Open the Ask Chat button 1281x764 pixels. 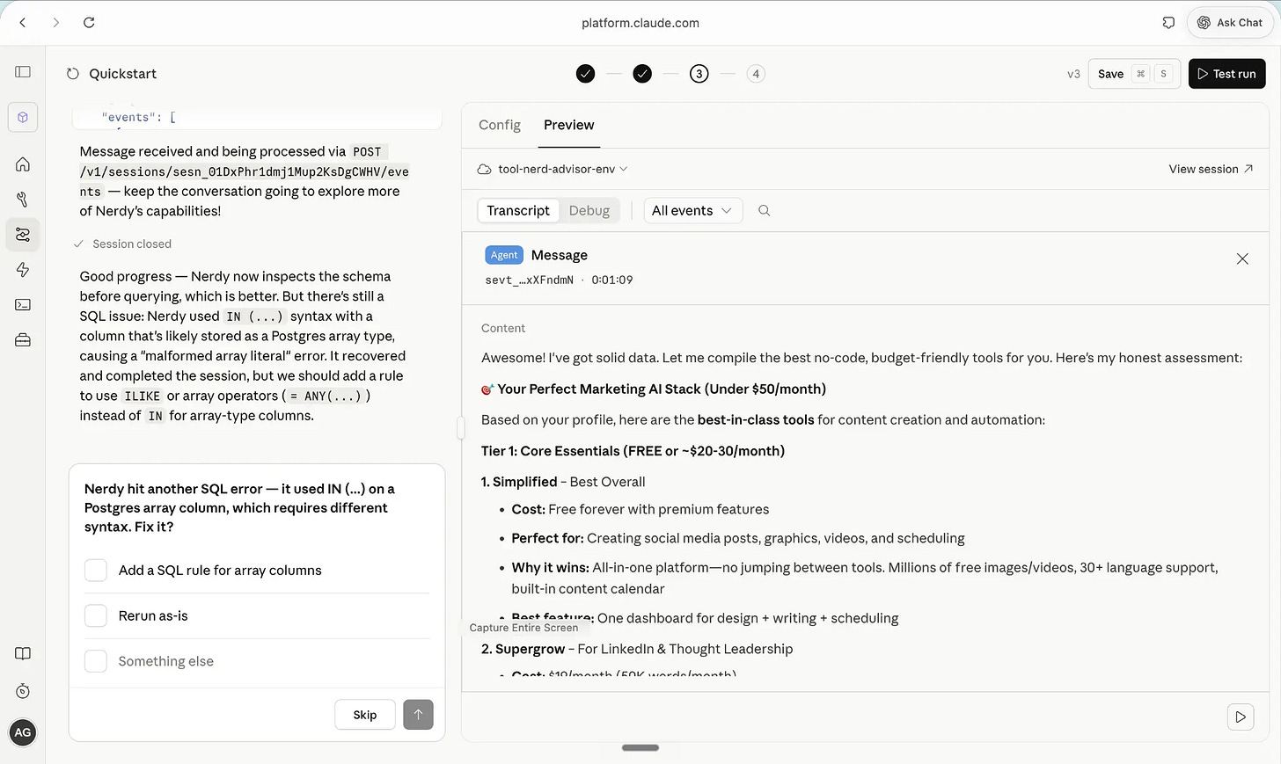(x=1230, y=23)
